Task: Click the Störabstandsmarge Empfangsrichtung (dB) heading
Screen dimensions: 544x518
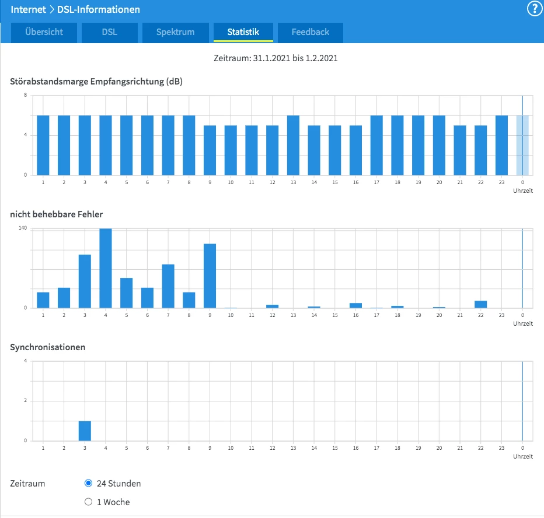Action: tap(96, 82)
